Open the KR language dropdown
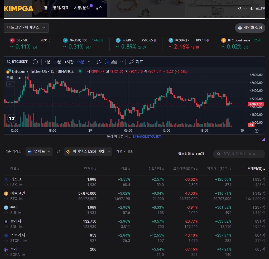Viewport: 269px width, 259px height. (242, 9)
